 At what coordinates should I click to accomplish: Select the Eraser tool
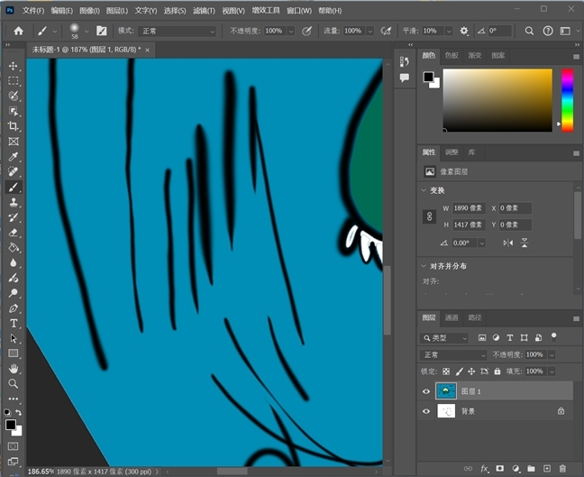(x=14, y=233)
